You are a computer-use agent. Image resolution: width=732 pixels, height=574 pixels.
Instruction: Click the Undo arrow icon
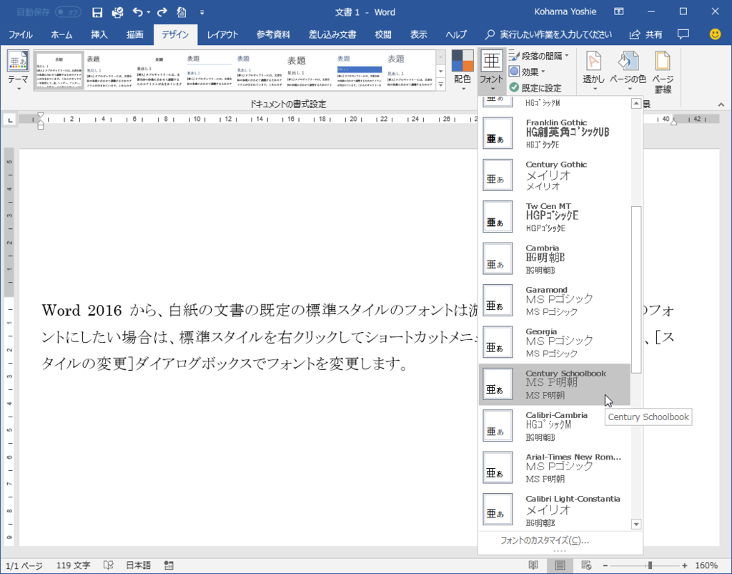(138, 12)
